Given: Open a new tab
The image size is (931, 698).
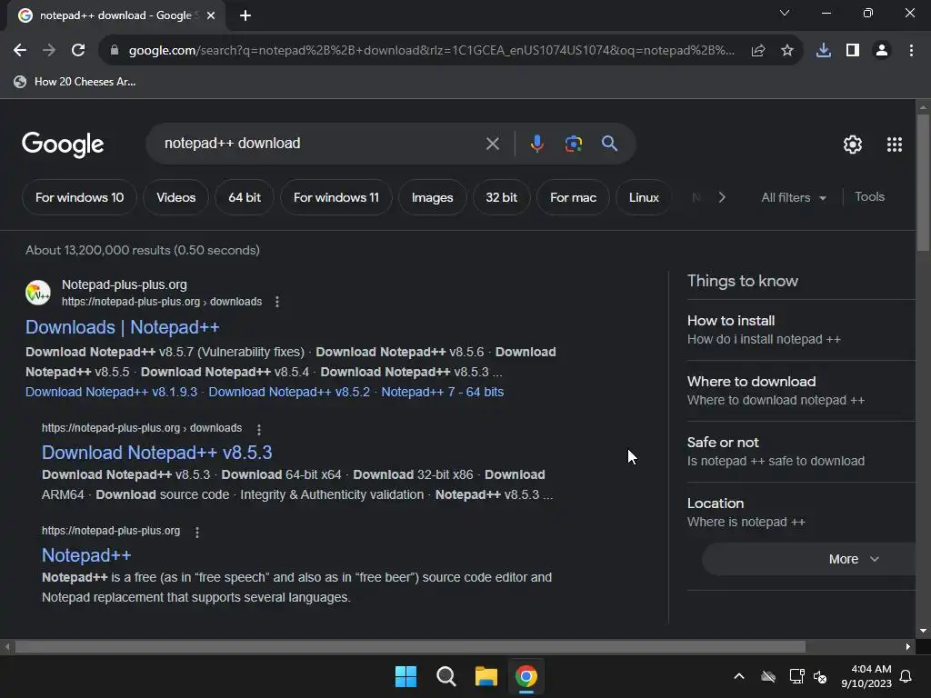Looking at the screenshot, I should [245, 15].
